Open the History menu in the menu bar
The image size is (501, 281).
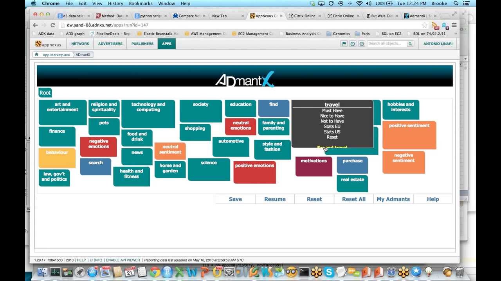pyautogui.click(x=115, y=4)
